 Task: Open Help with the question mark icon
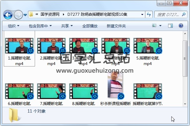181,26
